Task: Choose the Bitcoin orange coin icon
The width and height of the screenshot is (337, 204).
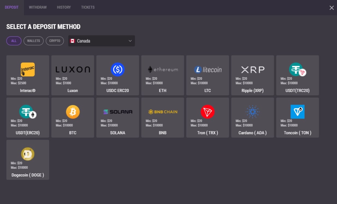Action: coord(73,112)
